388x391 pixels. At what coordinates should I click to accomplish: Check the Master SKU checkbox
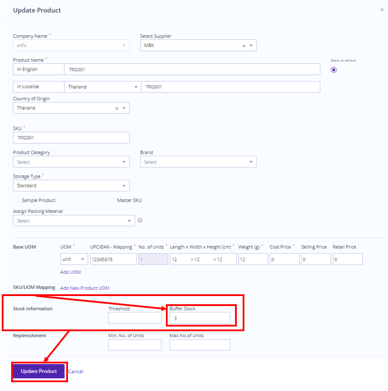click(111, 200)
